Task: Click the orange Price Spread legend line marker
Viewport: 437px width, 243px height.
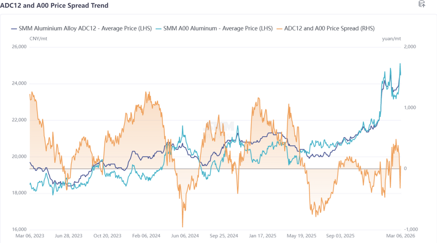Action: 280,29
